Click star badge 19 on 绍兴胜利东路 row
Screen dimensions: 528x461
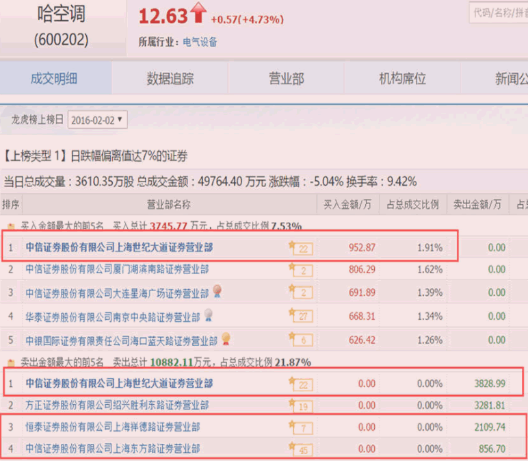(301, 406)
